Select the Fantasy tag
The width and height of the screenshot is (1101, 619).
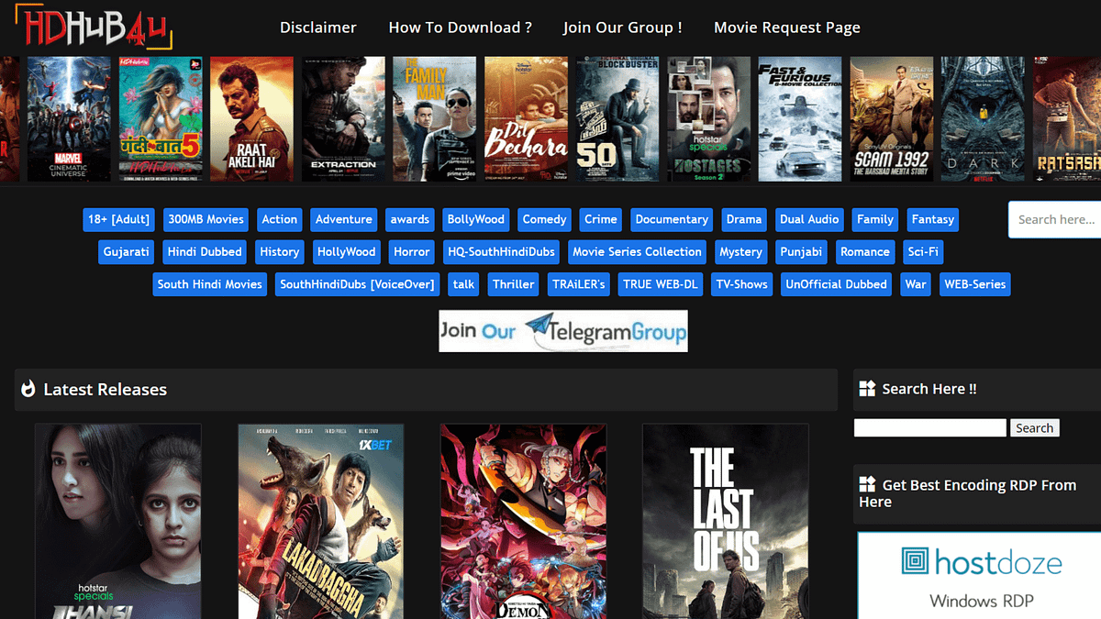tap(933, 220)
